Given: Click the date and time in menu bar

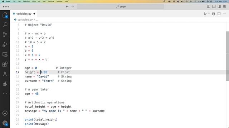Looking at the screenshot, I should point(220,1).
